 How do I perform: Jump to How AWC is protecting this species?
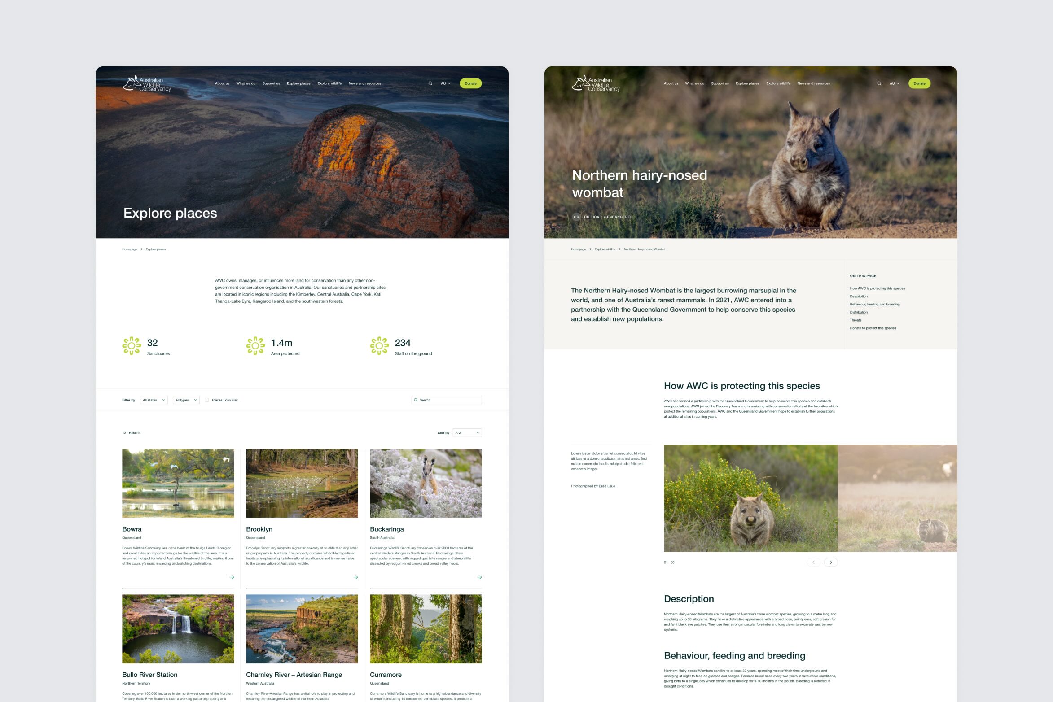(x=877, y=288)
